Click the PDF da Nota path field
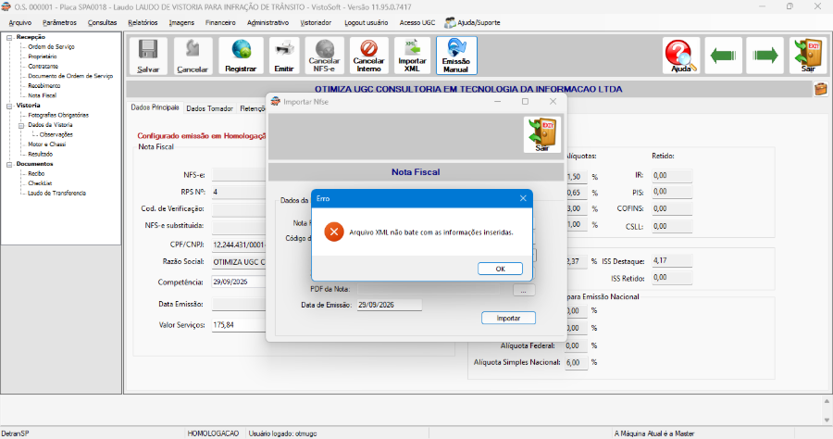This screenshot has height=439, width=833. [429, 290]
